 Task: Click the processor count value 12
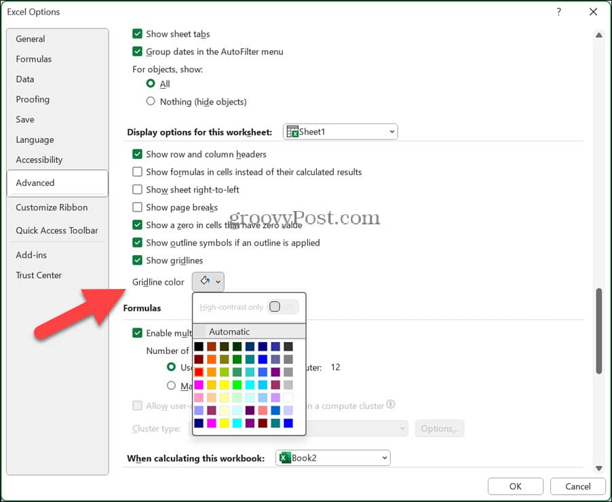335,367
